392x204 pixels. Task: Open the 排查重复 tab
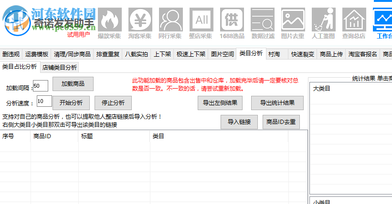(108, 54)
